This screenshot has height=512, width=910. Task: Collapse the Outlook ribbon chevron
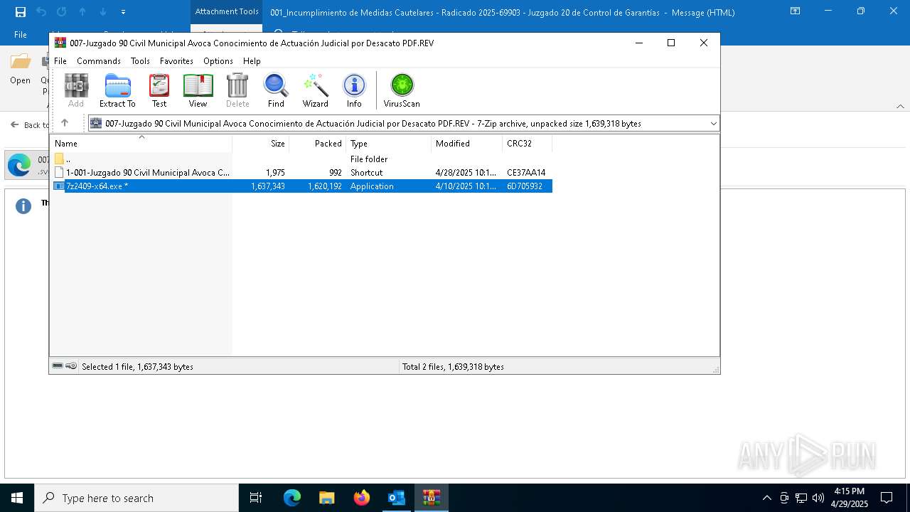tap(900, 106)
